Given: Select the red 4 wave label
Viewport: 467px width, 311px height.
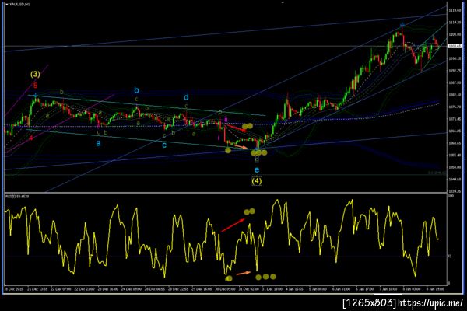Looking at the screenshot, I should 31,138.
